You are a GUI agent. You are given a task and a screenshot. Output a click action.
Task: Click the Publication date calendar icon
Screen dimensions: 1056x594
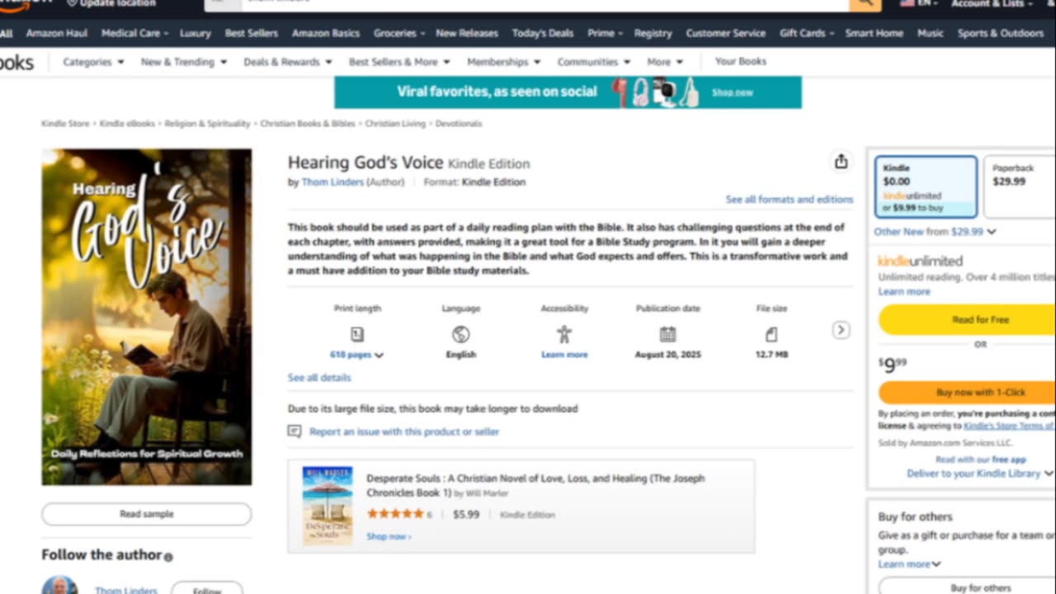pyautogui.click(x=667, y=334)
